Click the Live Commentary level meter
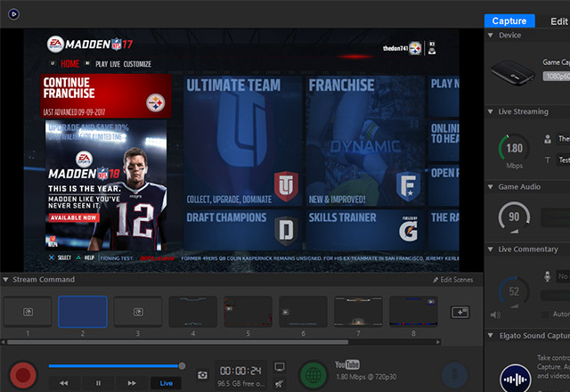Screen dimensions: 570x392 pos(556,295)
